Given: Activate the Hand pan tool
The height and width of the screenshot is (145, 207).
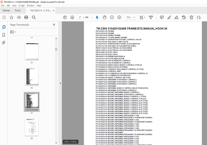Looking at the screenshot, I should pos(105,17).
